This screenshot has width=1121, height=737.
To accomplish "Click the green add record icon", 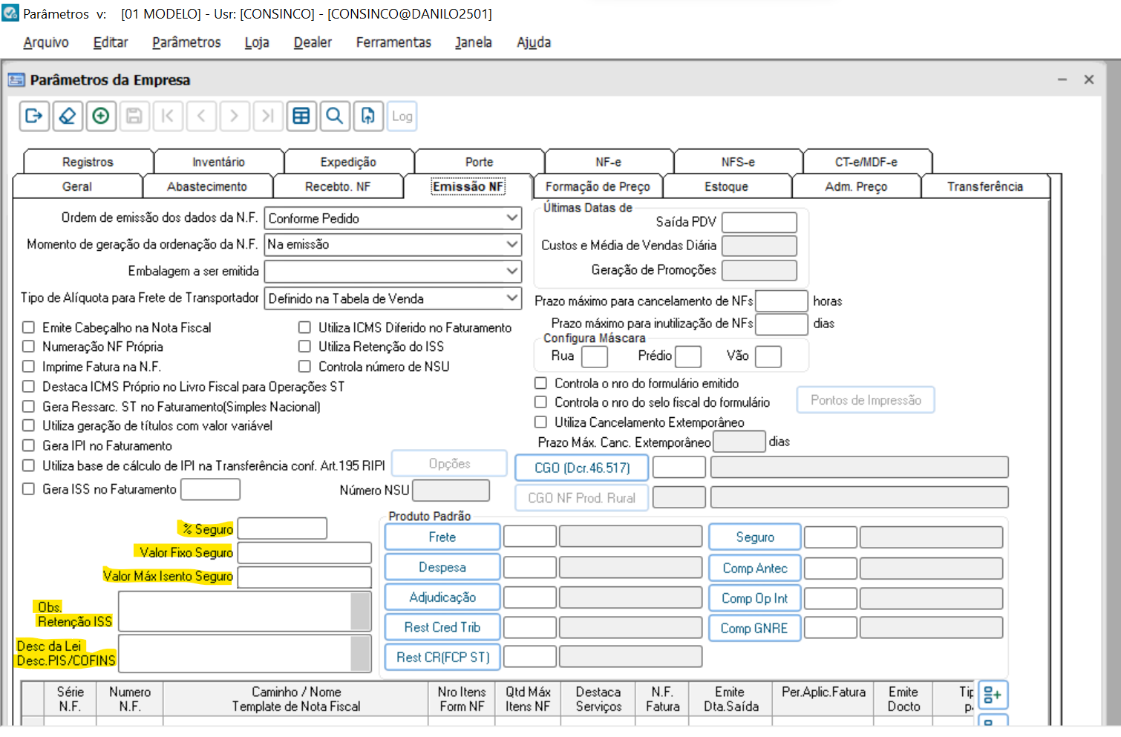I will (x=101, y=116).
